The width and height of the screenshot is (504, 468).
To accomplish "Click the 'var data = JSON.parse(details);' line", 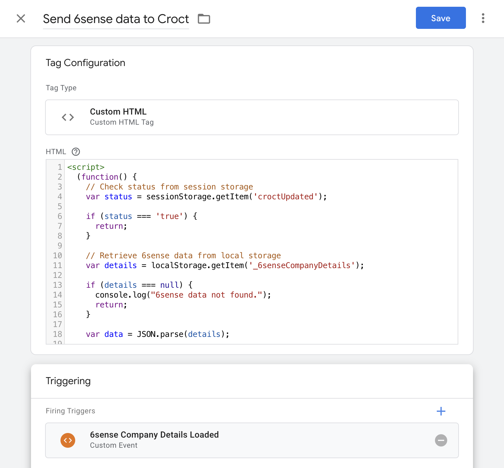I will click(x=157, y=334).
